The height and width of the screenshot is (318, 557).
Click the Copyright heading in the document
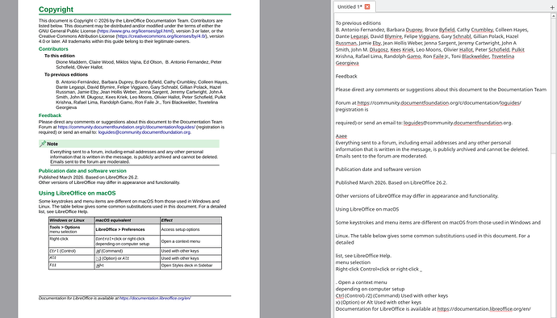pyautogui.click(x=57, y=10)
